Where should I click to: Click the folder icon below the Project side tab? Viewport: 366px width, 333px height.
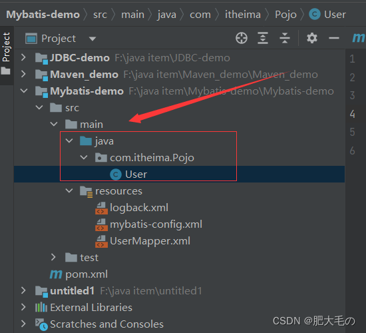(x=5, y=71)
